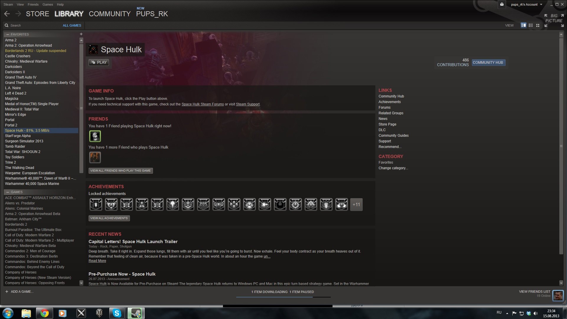The width and height of the screenshot is (567, 319).
Task: Show hidden tray icons arrow
Action: pyautogui.click(x=507, y=313)
